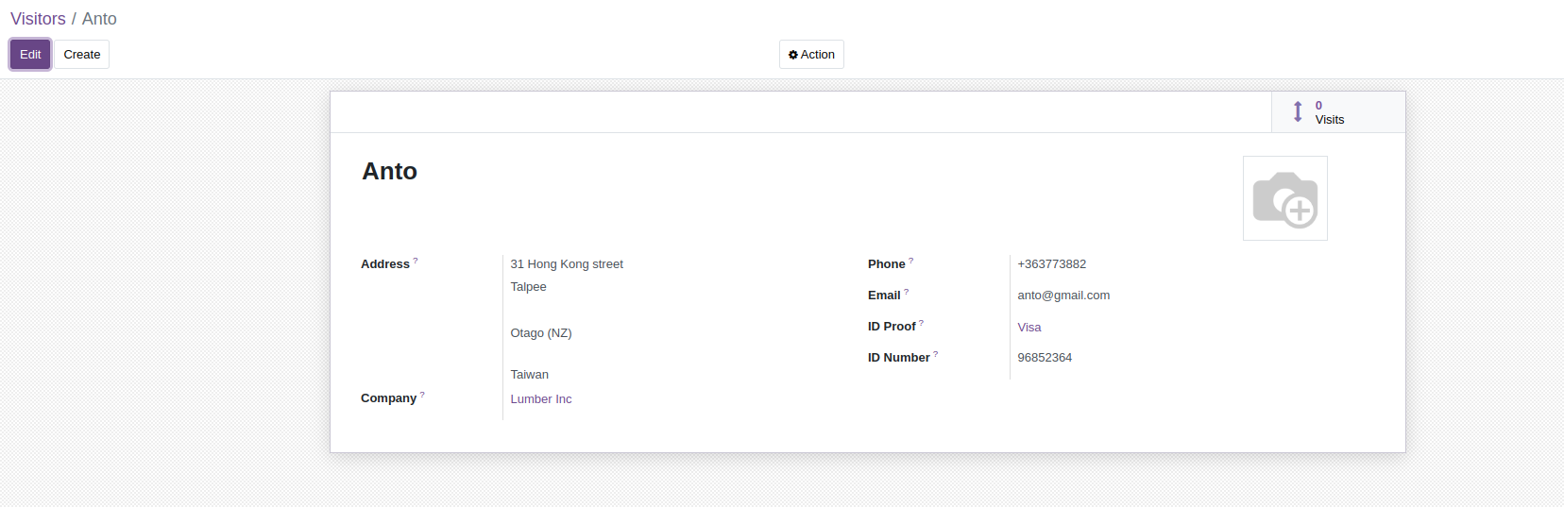Screen dimensions: 1564x507
Task: Click the ID number 96852364 value
Action: click(1045, 358)
